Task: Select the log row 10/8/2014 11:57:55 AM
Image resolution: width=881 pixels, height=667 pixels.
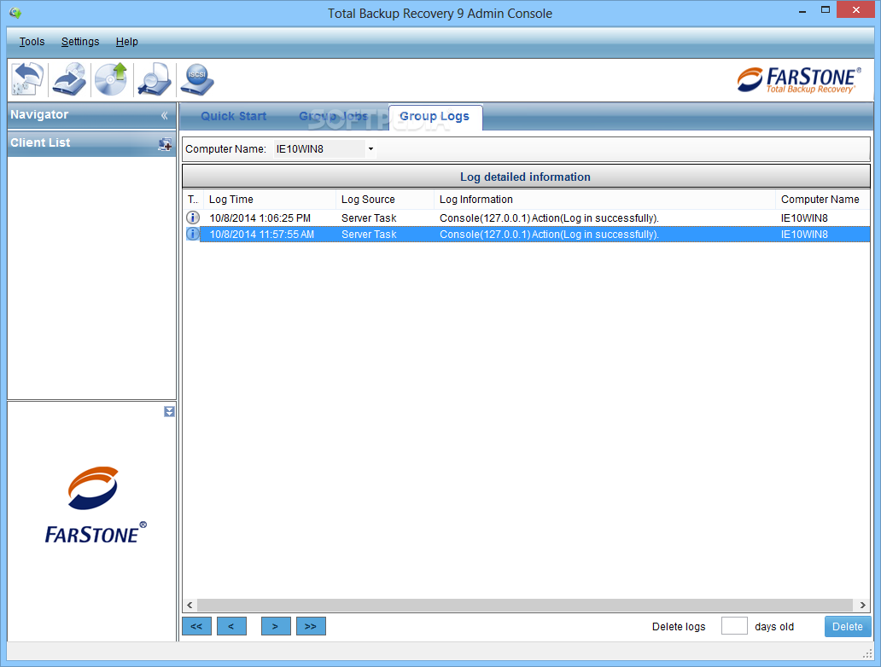Action: [x=527, y=234]
